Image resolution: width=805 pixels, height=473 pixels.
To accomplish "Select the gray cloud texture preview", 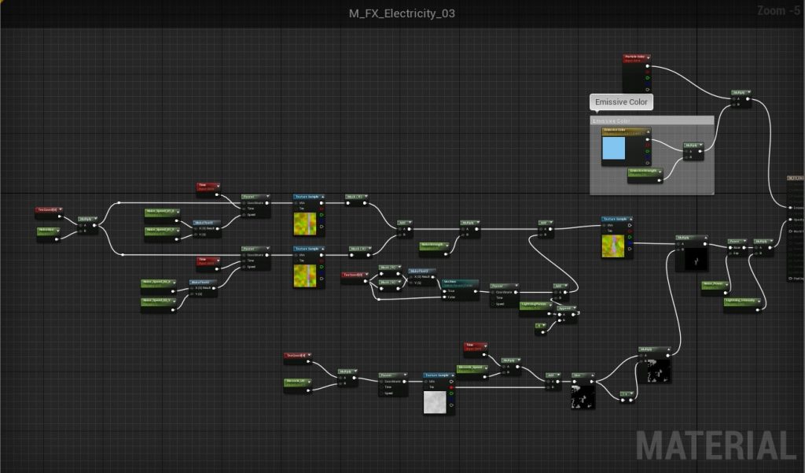I will click(x=435, y=402).
